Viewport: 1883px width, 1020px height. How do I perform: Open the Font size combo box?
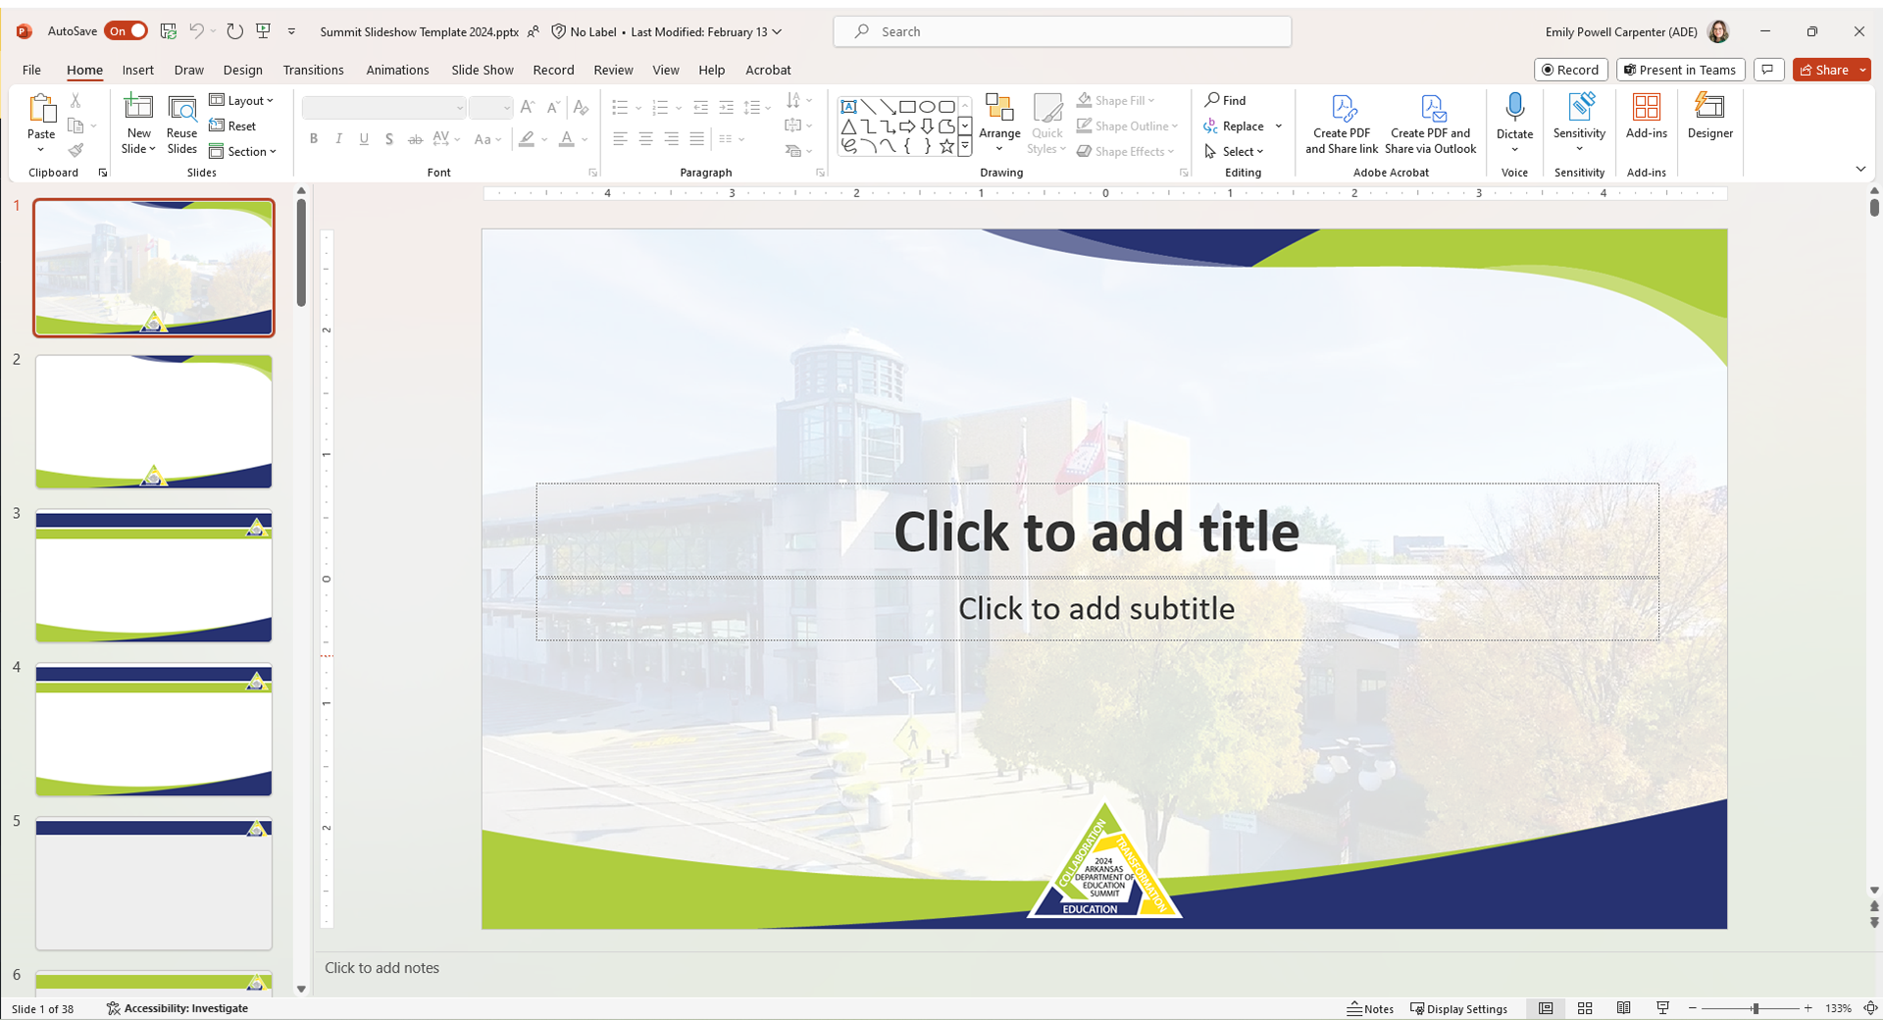pos(490,107)
